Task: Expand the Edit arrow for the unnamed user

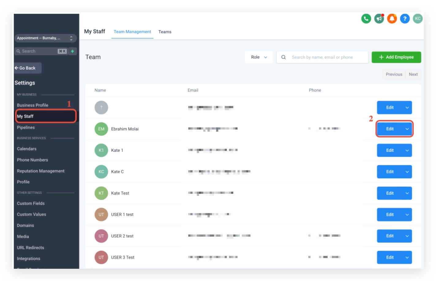Action: pyautogui.click(x=407, y=107)
